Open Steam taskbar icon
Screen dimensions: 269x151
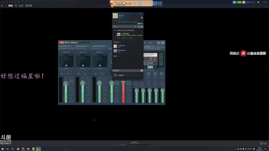tap(38, 149)
